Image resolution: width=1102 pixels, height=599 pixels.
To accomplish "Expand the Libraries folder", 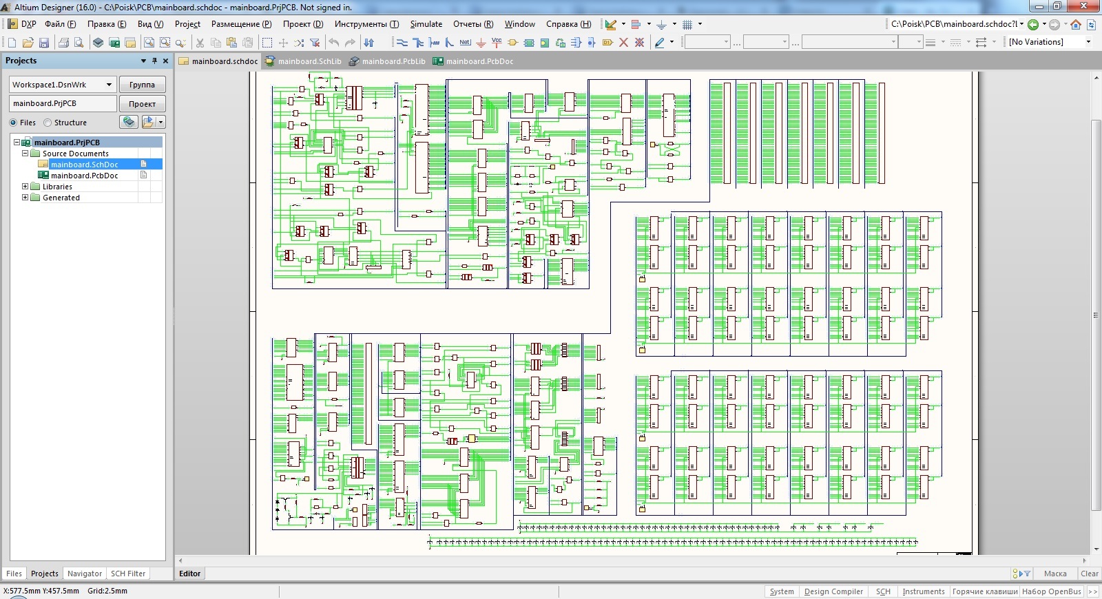I will [25, 187].
